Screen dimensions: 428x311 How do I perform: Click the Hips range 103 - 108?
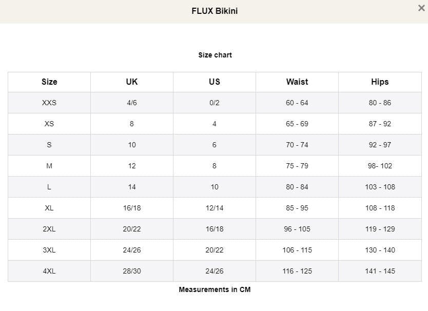point(379,187)
